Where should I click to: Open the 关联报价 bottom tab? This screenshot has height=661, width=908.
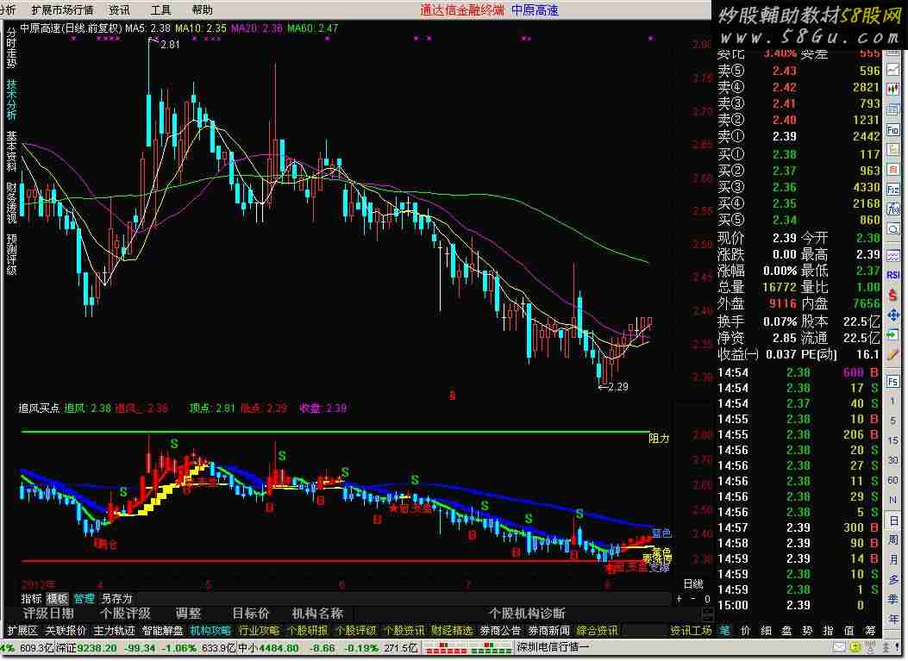tap(66, 630)
